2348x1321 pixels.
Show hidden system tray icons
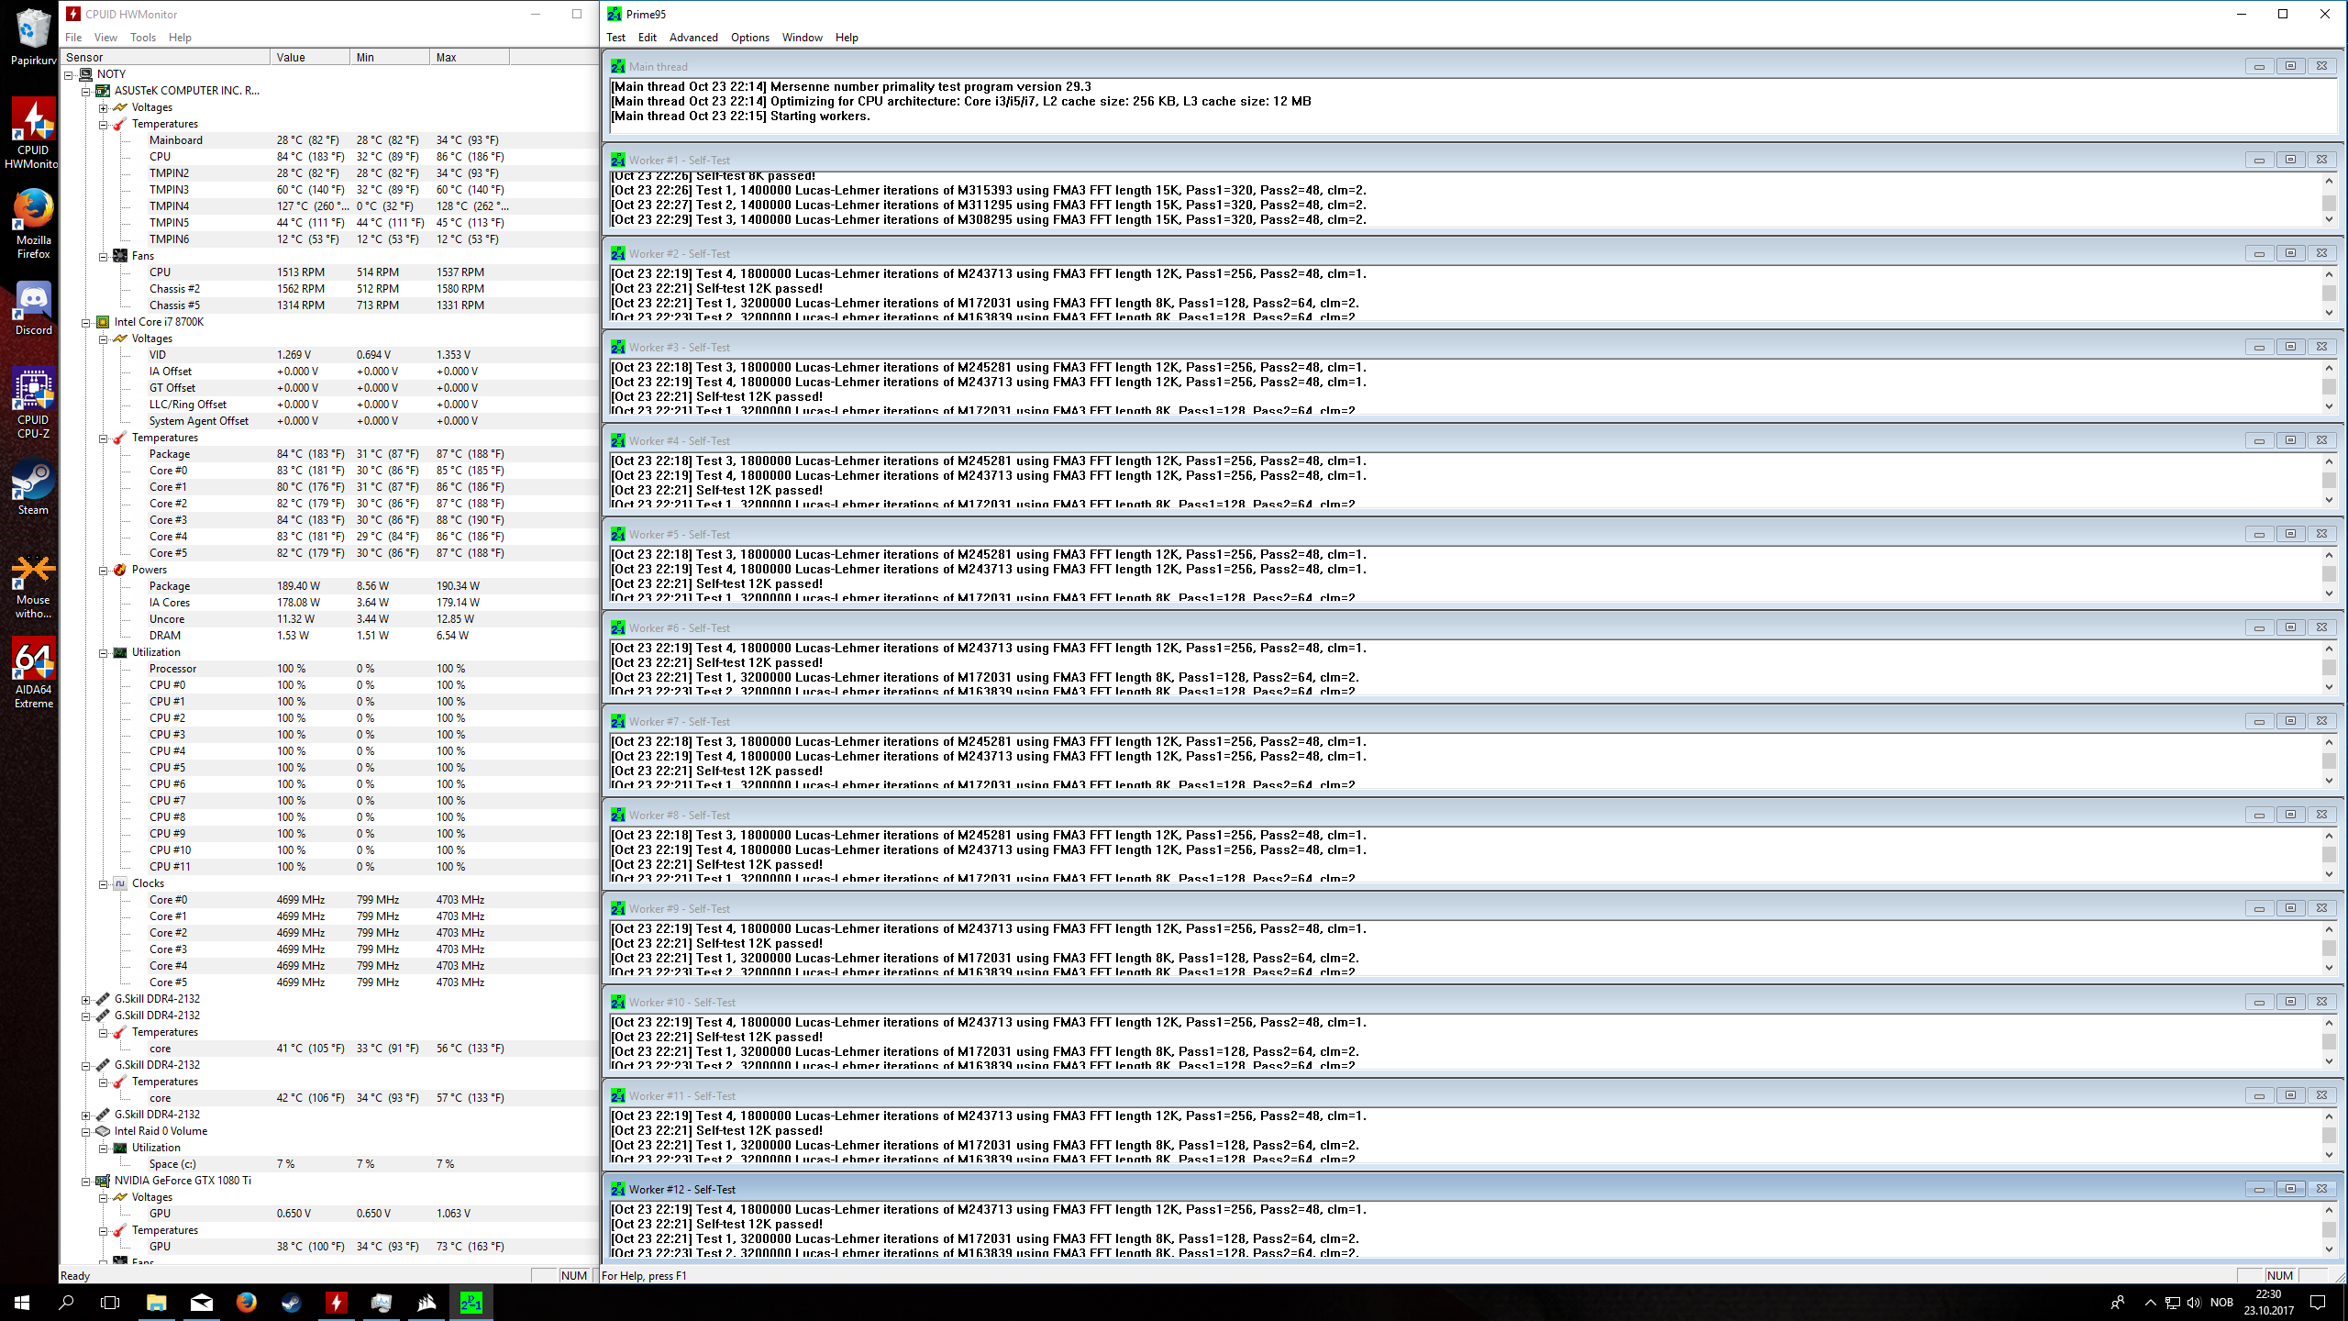(2150, 1303)
